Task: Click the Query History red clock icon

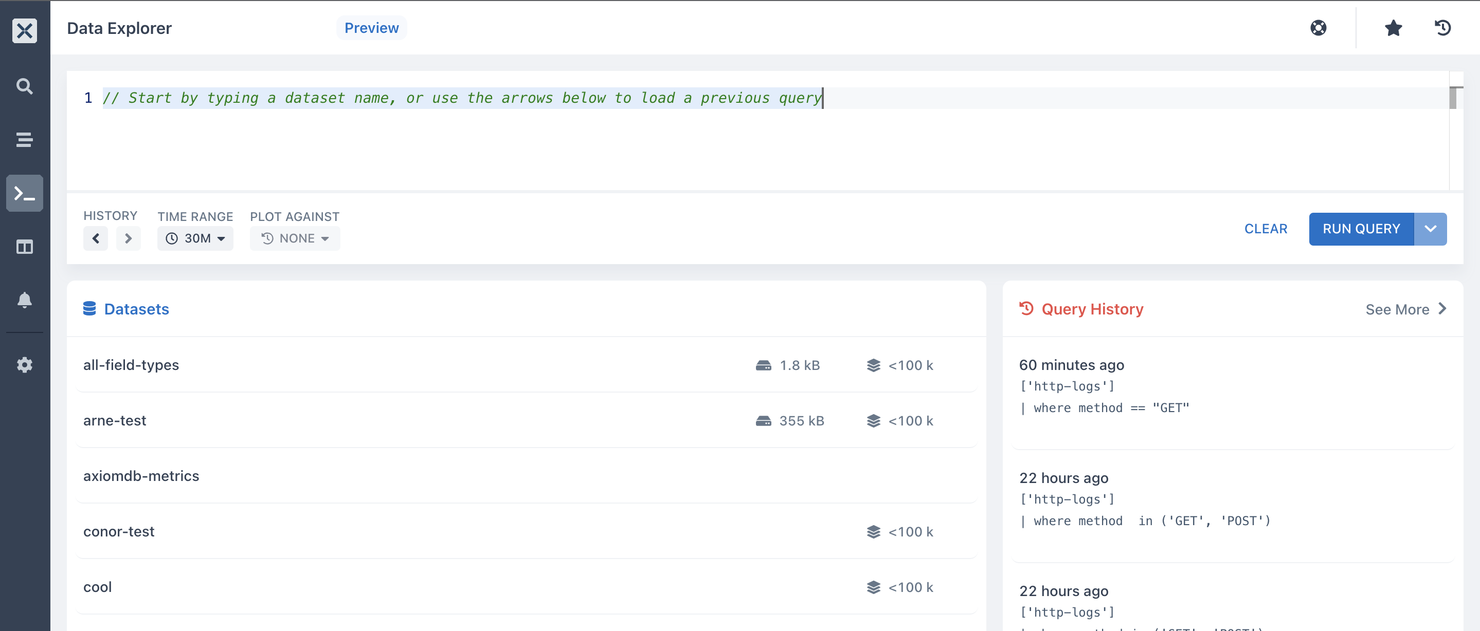Action: click(x=1026, y=309)
